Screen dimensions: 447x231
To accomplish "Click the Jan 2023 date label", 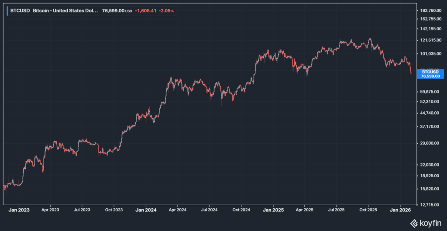I will [x=19, y=210].
